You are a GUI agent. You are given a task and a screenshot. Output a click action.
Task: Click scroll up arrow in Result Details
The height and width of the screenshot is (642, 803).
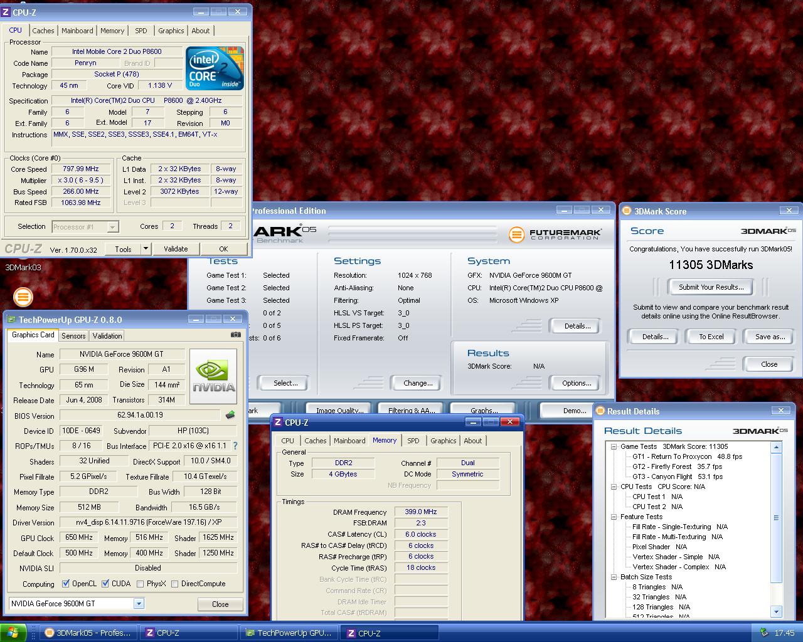[x=777, y=447]
